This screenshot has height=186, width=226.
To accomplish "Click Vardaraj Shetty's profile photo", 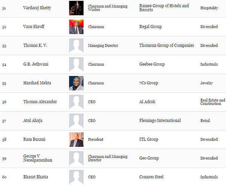I will click(x=76, y=8).
